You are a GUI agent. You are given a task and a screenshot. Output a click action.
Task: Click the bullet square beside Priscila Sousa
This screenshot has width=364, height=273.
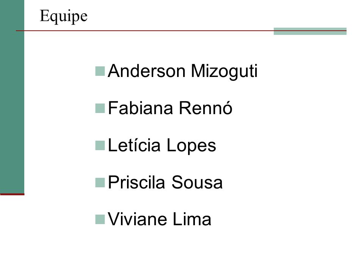100,183
